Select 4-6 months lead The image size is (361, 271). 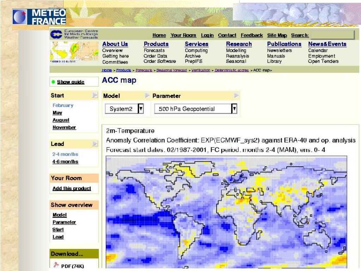[x=65, y=162]
